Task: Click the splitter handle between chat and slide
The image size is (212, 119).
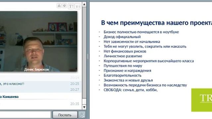Action: pos(88,56)
